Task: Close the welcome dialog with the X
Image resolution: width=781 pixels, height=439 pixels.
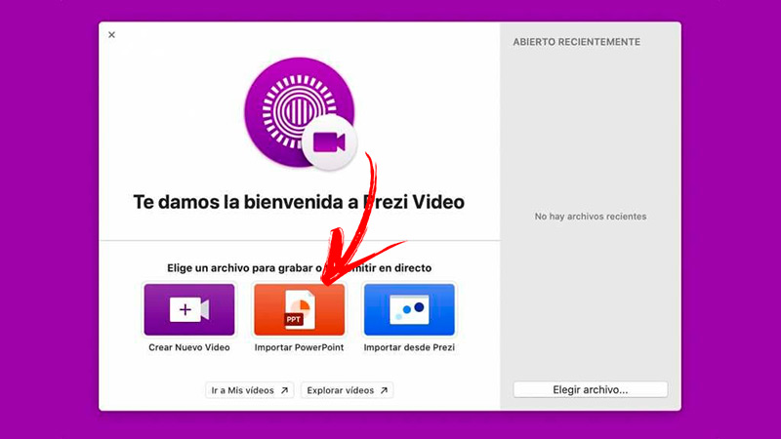Action: point(111,35)
